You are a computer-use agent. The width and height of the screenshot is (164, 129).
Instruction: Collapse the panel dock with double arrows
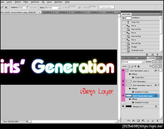(161, 11)
